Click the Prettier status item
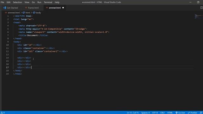The image size is (203, 114). tap(193, 113)
